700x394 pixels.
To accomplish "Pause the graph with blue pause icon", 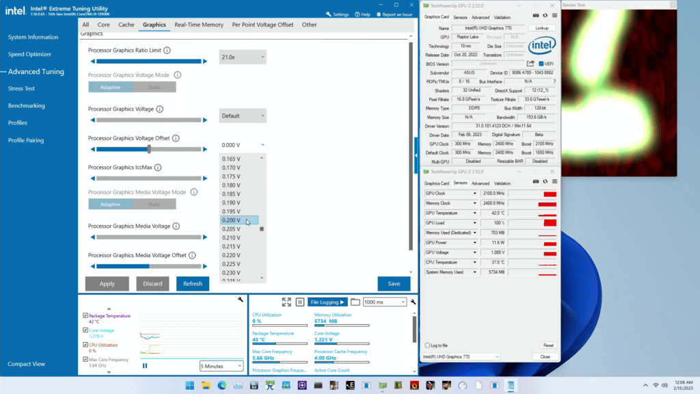I will 145,366.
